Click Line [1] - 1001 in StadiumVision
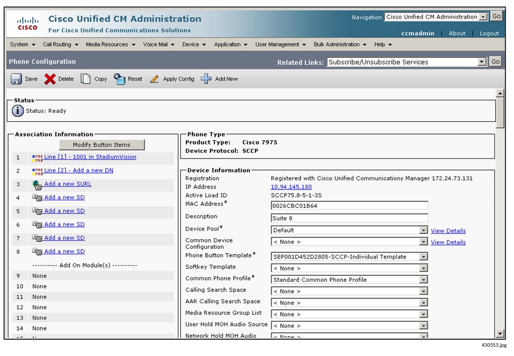514x356 pixels. [90, 157]
